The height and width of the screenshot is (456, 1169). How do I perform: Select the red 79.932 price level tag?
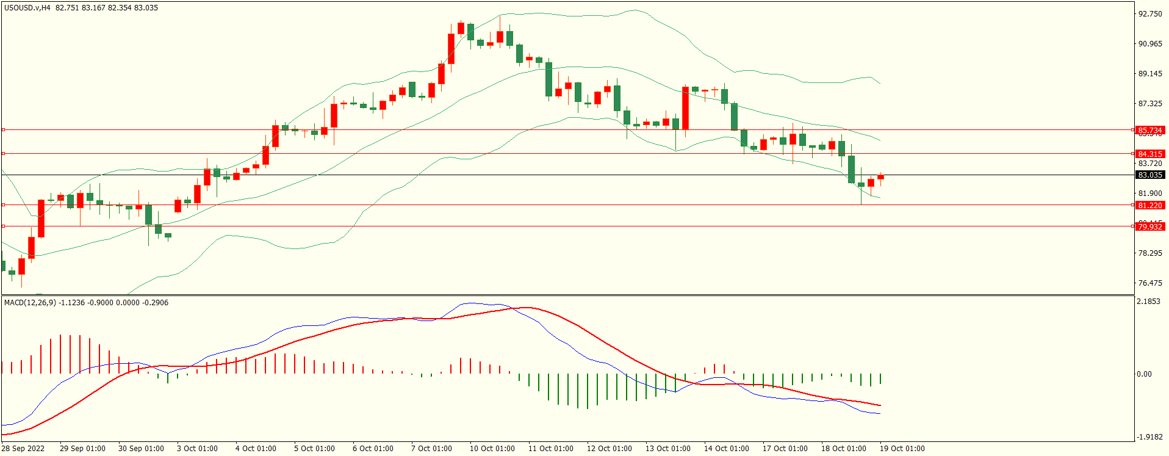[x=1150, y=227]
